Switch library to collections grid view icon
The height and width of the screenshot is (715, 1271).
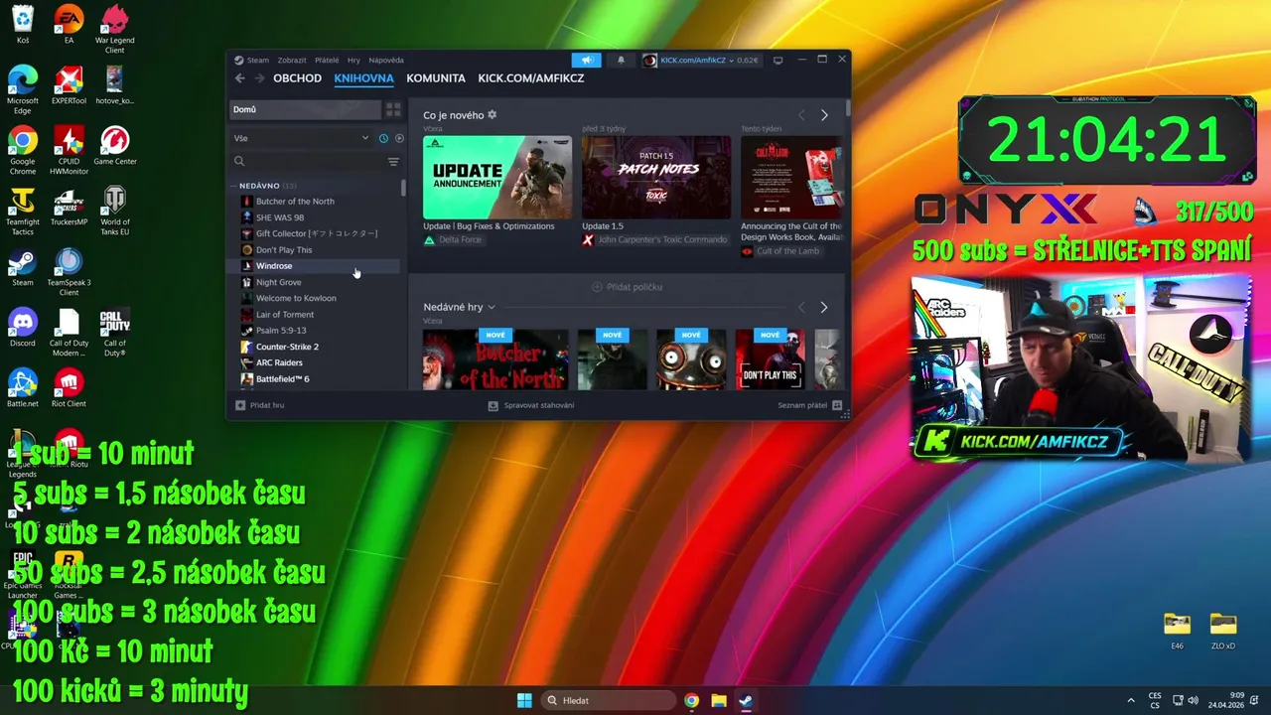click(x=393, y=109)
